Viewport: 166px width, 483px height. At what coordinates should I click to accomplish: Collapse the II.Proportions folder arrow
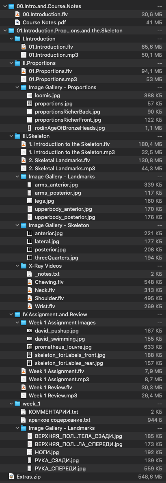coord(11,63)
